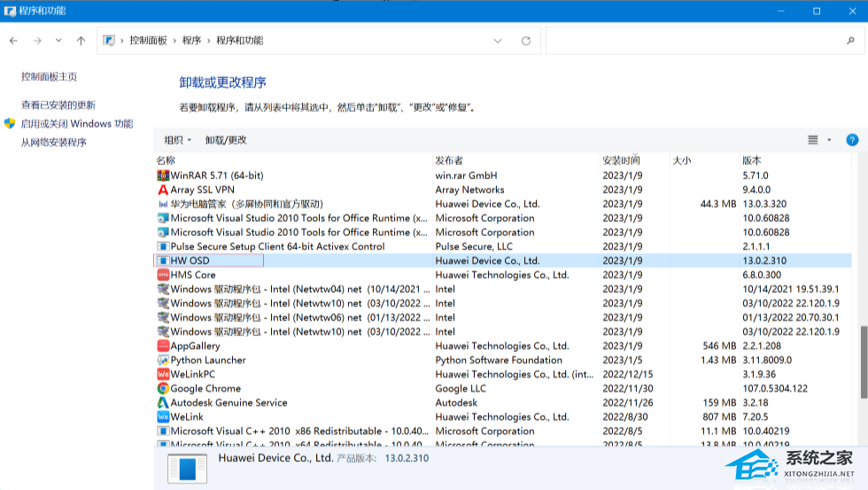Change view with the view icon
Image resolution: width=868 pixels, height=490 pixels.
coord(813,140)
